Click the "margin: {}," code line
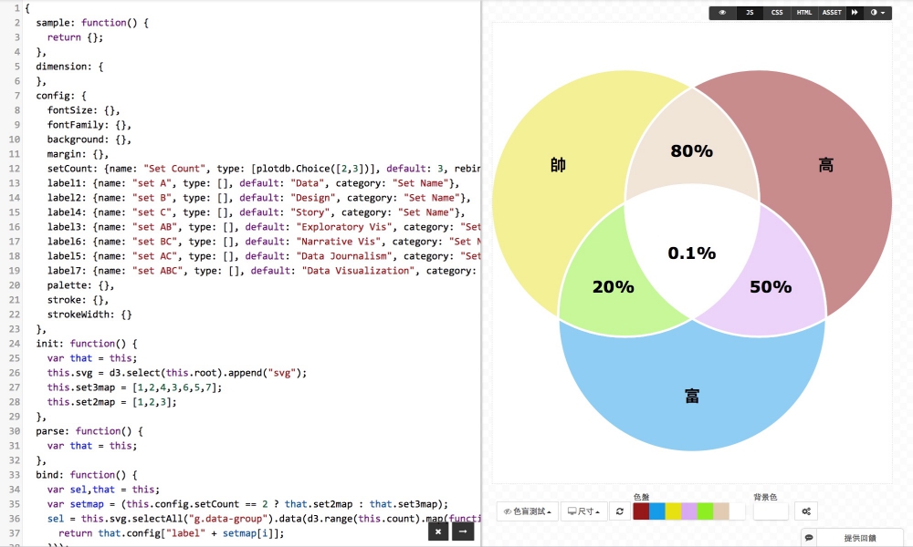This screenshot has width=913, height=547. coord(78,154)
